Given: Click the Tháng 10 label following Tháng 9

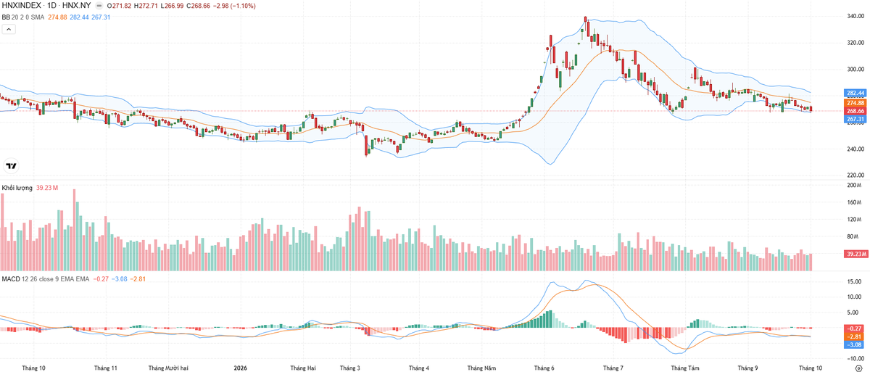Looking at the screenshot, I should pyautogui.click(x=810, y=368).
